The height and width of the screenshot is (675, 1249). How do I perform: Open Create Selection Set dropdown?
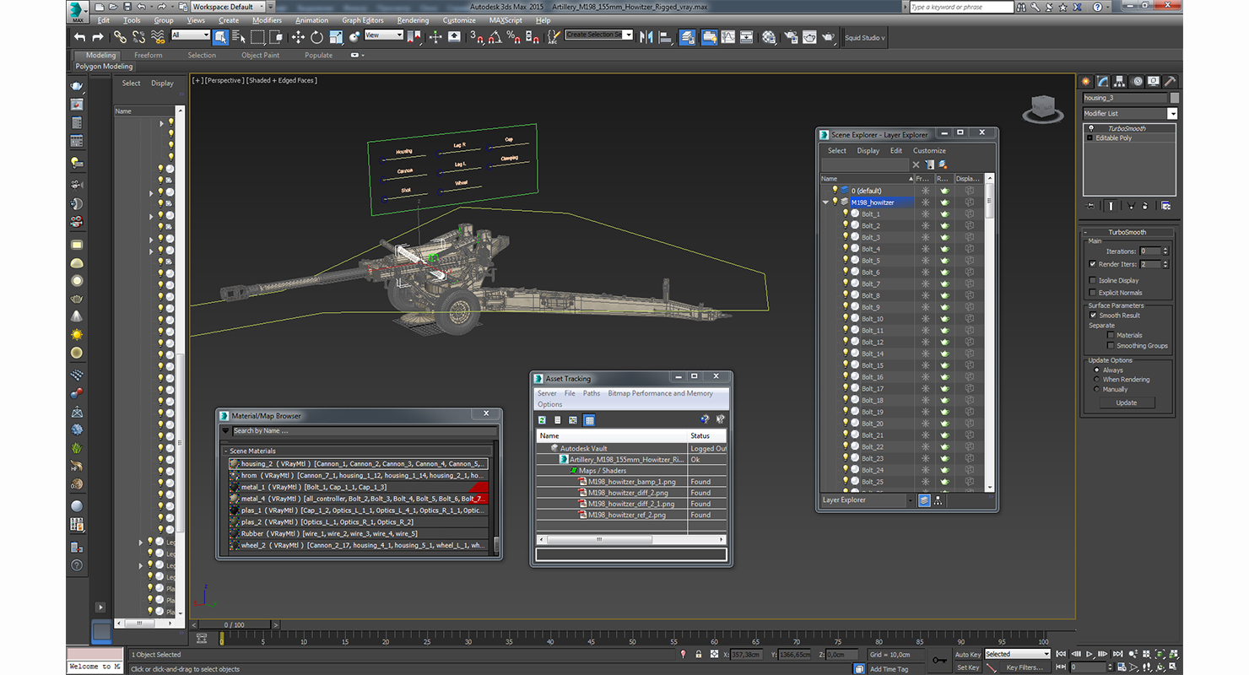point(599,35)
